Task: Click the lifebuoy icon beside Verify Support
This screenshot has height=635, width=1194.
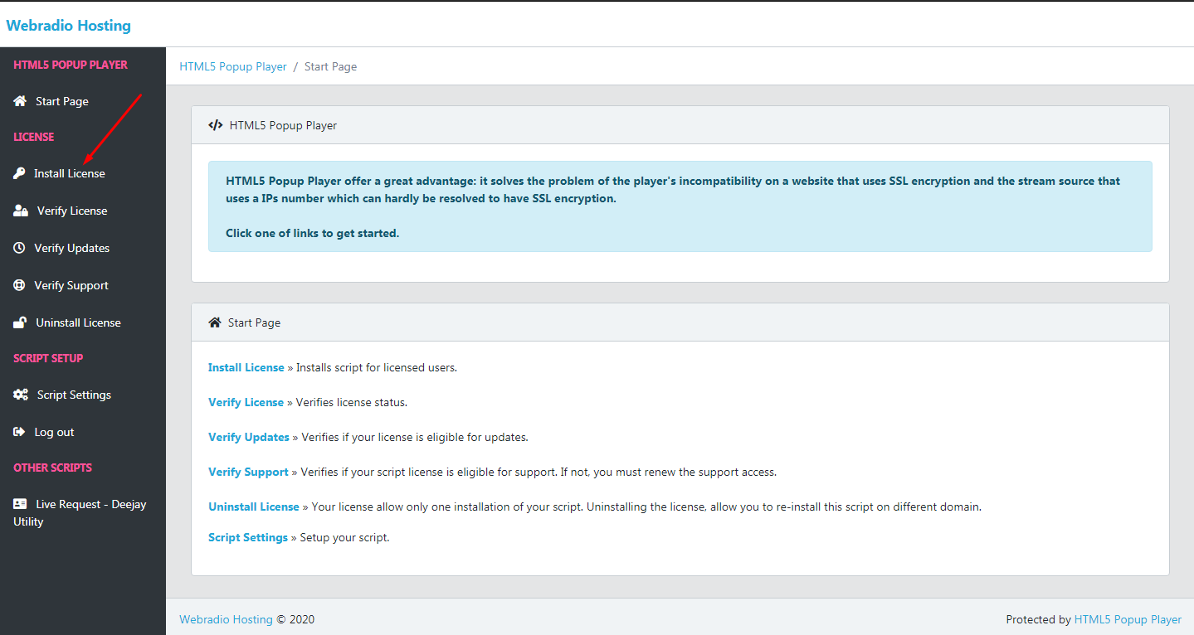Action: (x=19, y=285)
